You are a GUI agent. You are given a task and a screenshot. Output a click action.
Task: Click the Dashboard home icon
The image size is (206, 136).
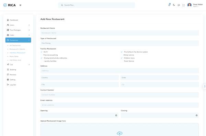click(x=8, y=20)
